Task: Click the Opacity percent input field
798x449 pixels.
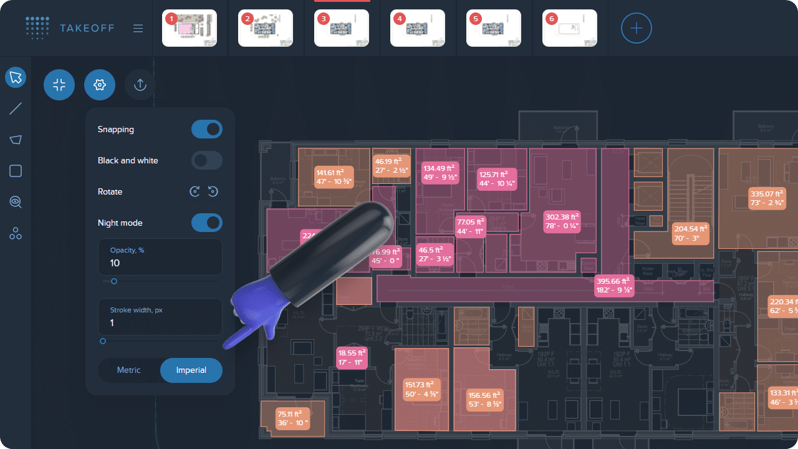Action: tap(160, 257)
